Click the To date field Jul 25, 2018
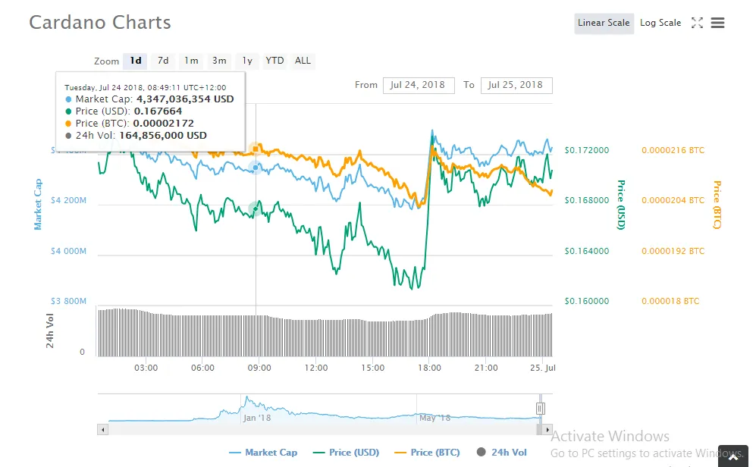The height and width of the screenshot is (467, 756). (x=516, y=86)
